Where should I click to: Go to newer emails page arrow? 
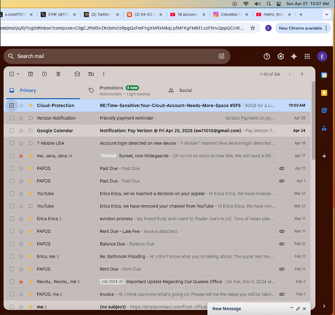pos(290,74)
